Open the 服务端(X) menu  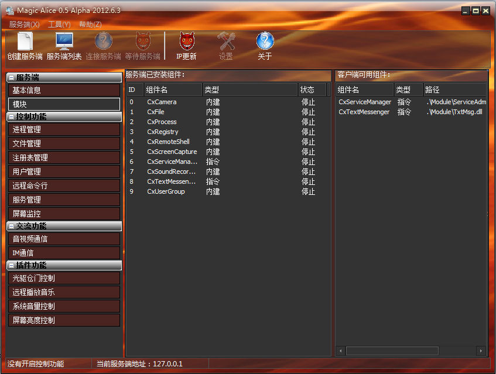click(x=24, y=25)
